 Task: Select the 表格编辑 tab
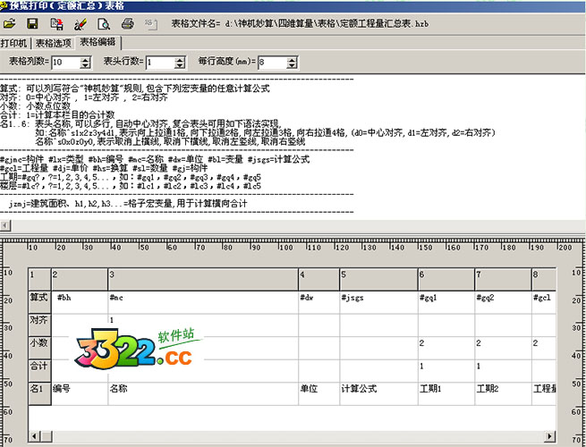pos(98,42)
